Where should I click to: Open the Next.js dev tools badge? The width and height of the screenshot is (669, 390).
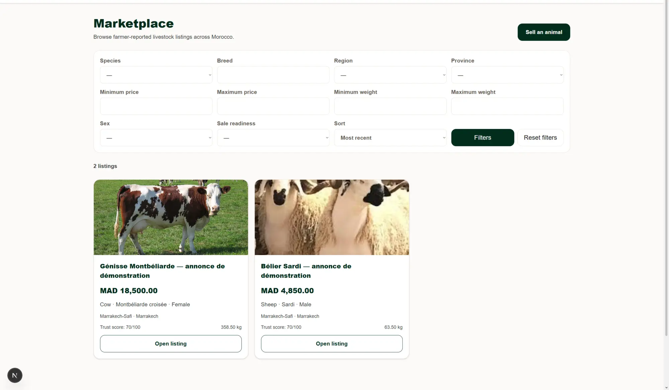point(15,375)
